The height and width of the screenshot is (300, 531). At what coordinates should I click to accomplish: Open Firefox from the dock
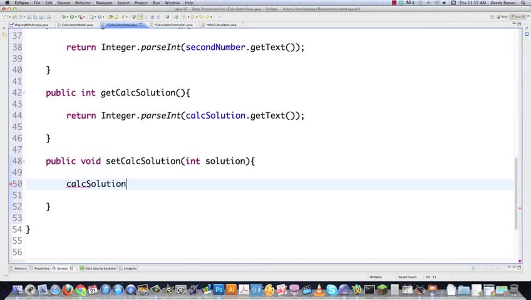[68, 289]
